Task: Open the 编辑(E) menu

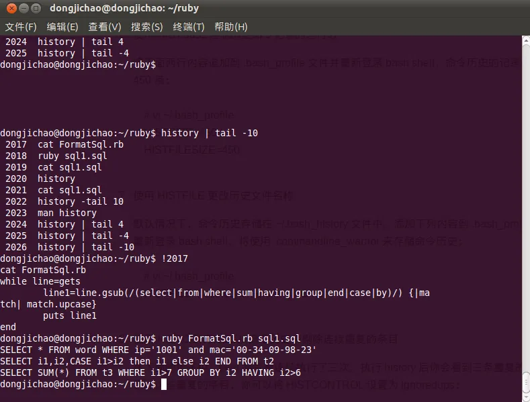Action: (x=62, y=27)
